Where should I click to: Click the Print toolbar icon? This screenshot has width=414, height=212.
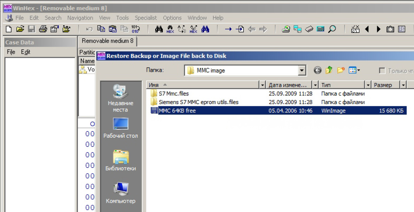click(x=43, y=29)
